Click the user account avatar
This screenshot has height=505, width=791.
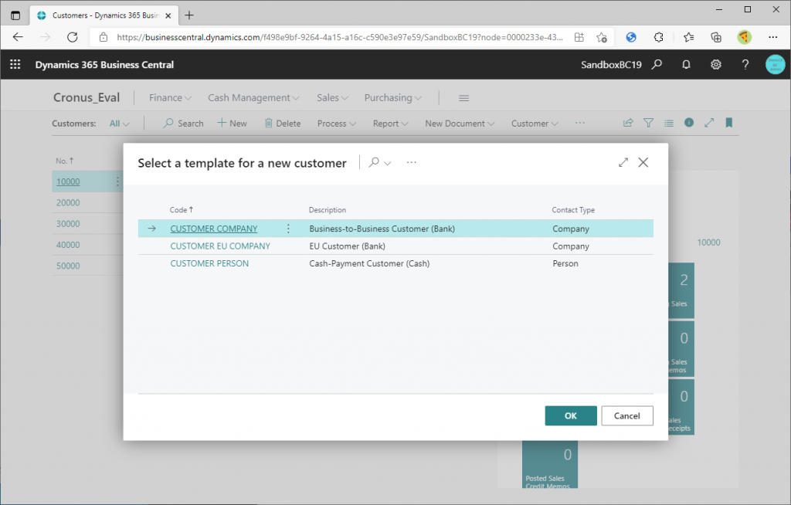point(775,65)
